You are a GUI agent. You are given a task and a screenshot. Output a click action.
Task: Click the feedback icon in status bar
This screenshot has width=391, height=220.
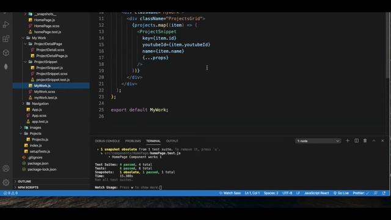pyautogui.click(x=376, y=193)
